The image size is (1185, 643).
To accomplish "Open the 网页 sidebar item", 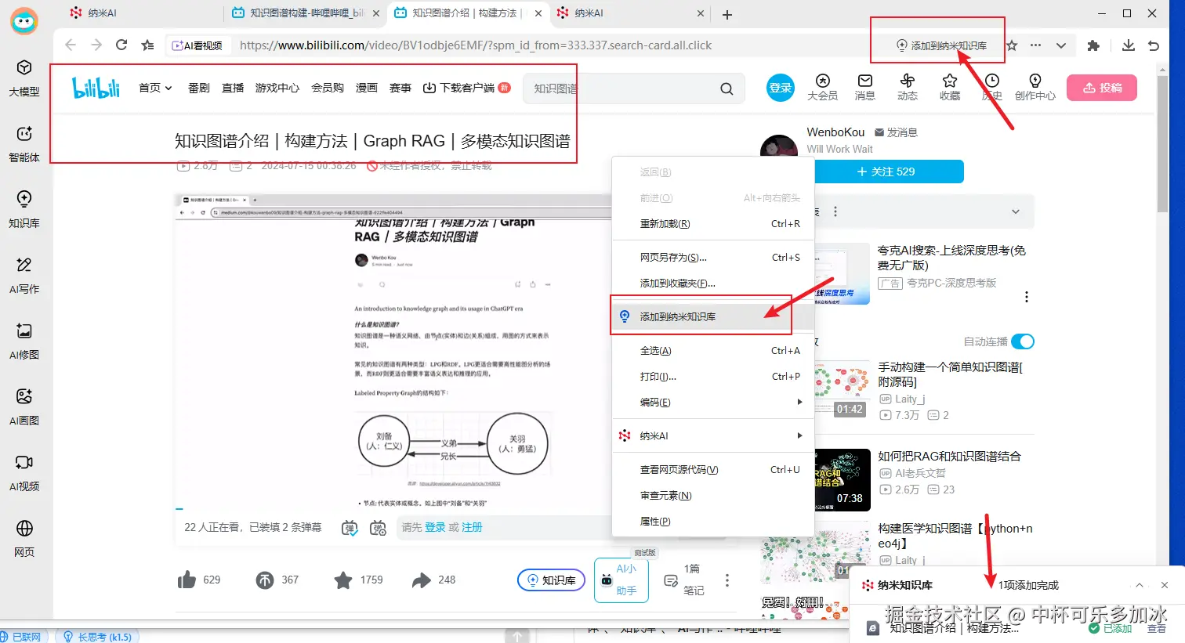I will (24, 539).
